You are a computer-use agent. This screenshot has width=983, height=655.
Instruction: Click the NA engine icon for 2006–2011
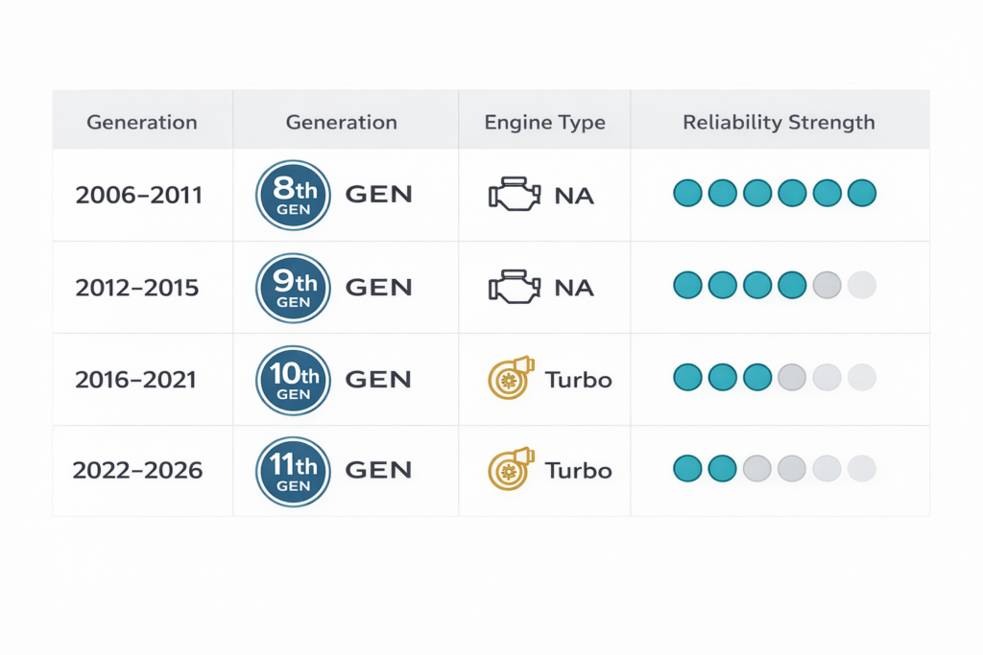tap(515, 192)
